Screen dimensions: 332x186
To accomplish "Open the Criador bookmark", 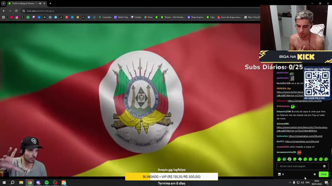I will 136,17.
